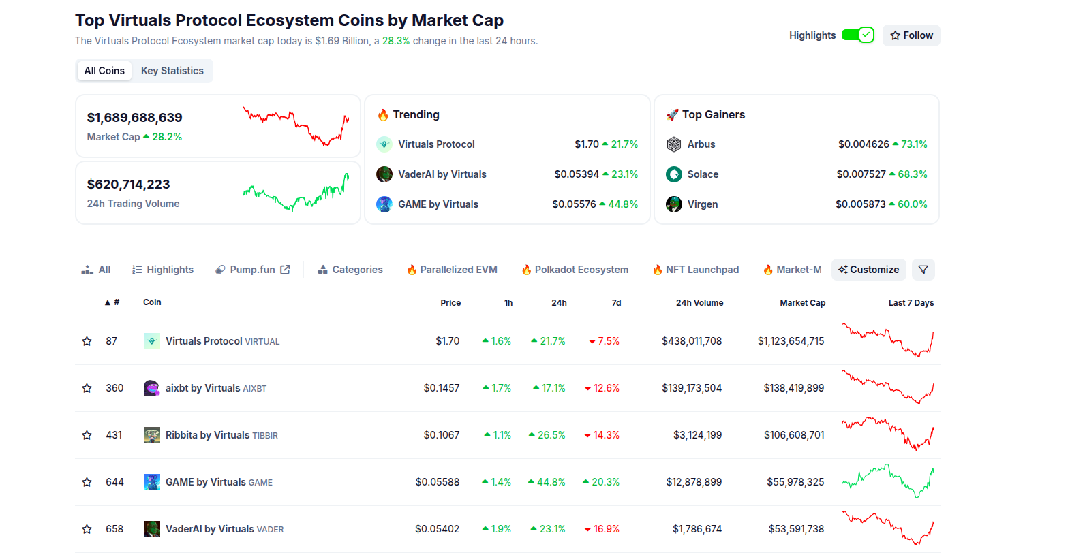The height and width of the screenshot is (557, 1085).
Task: Select the Parallelized EVM category
Action: tap(453, 270)
